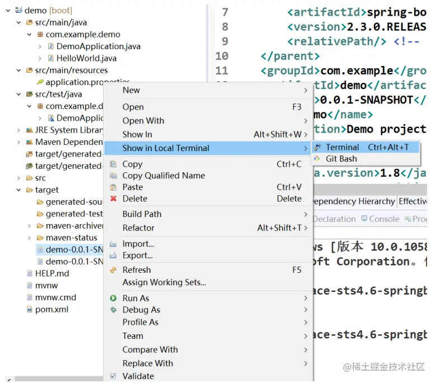Screen dimensions: 436x383
Task: Click the Paste clipboard icon
Action: click(113, 187)
